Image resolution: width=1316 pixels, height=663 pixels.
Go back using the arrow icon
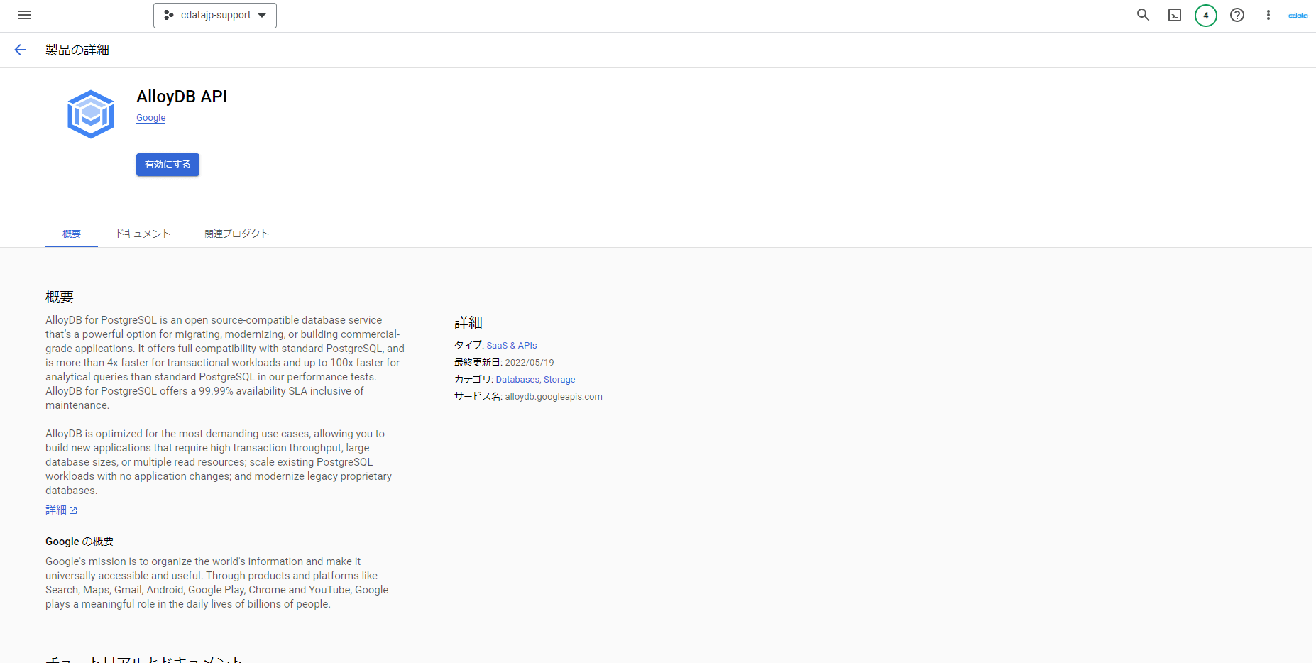[x=20, y=50]
